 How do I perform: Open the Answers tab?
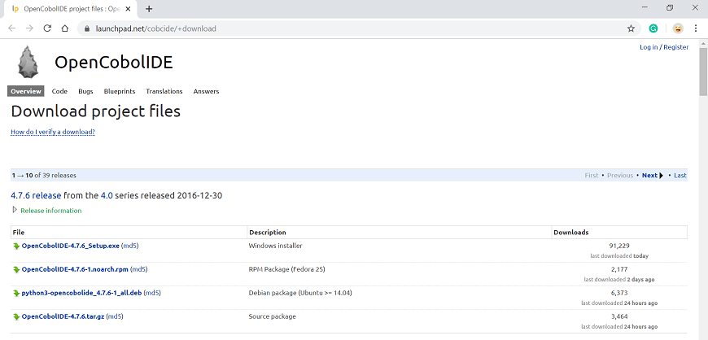click(x=206, y=91)
